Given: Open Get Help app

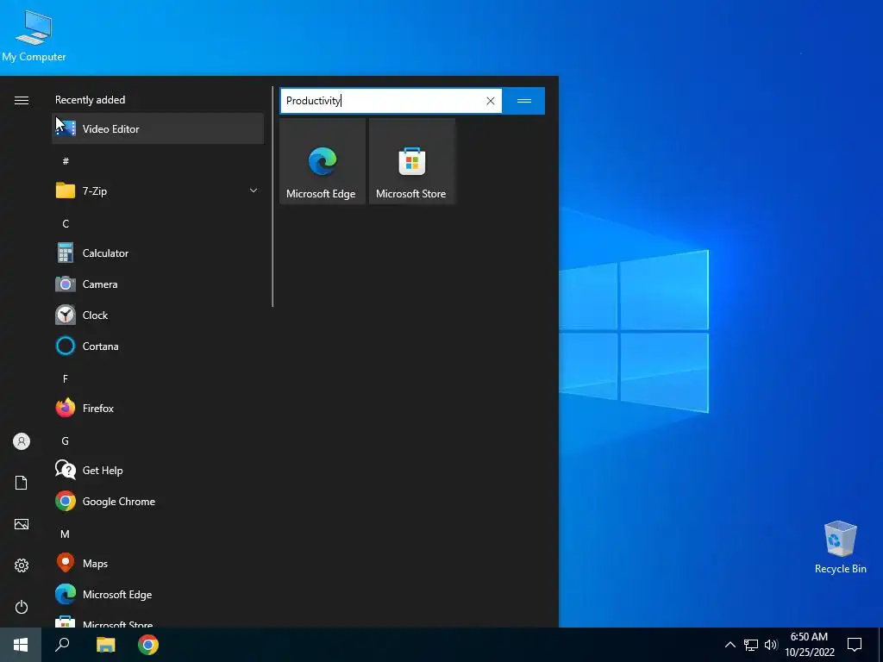Looking at the screenshot, I should [x=158, y=470].
